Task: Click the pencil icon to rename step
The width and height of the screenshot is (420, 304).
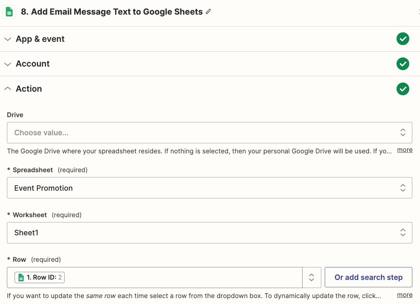Action: (209, 12)
